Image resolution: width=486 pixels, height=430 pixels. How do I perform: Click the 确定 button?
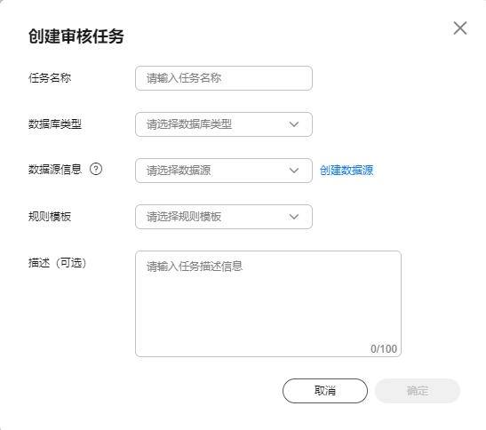pyautogui.click(x=418, y=391)
